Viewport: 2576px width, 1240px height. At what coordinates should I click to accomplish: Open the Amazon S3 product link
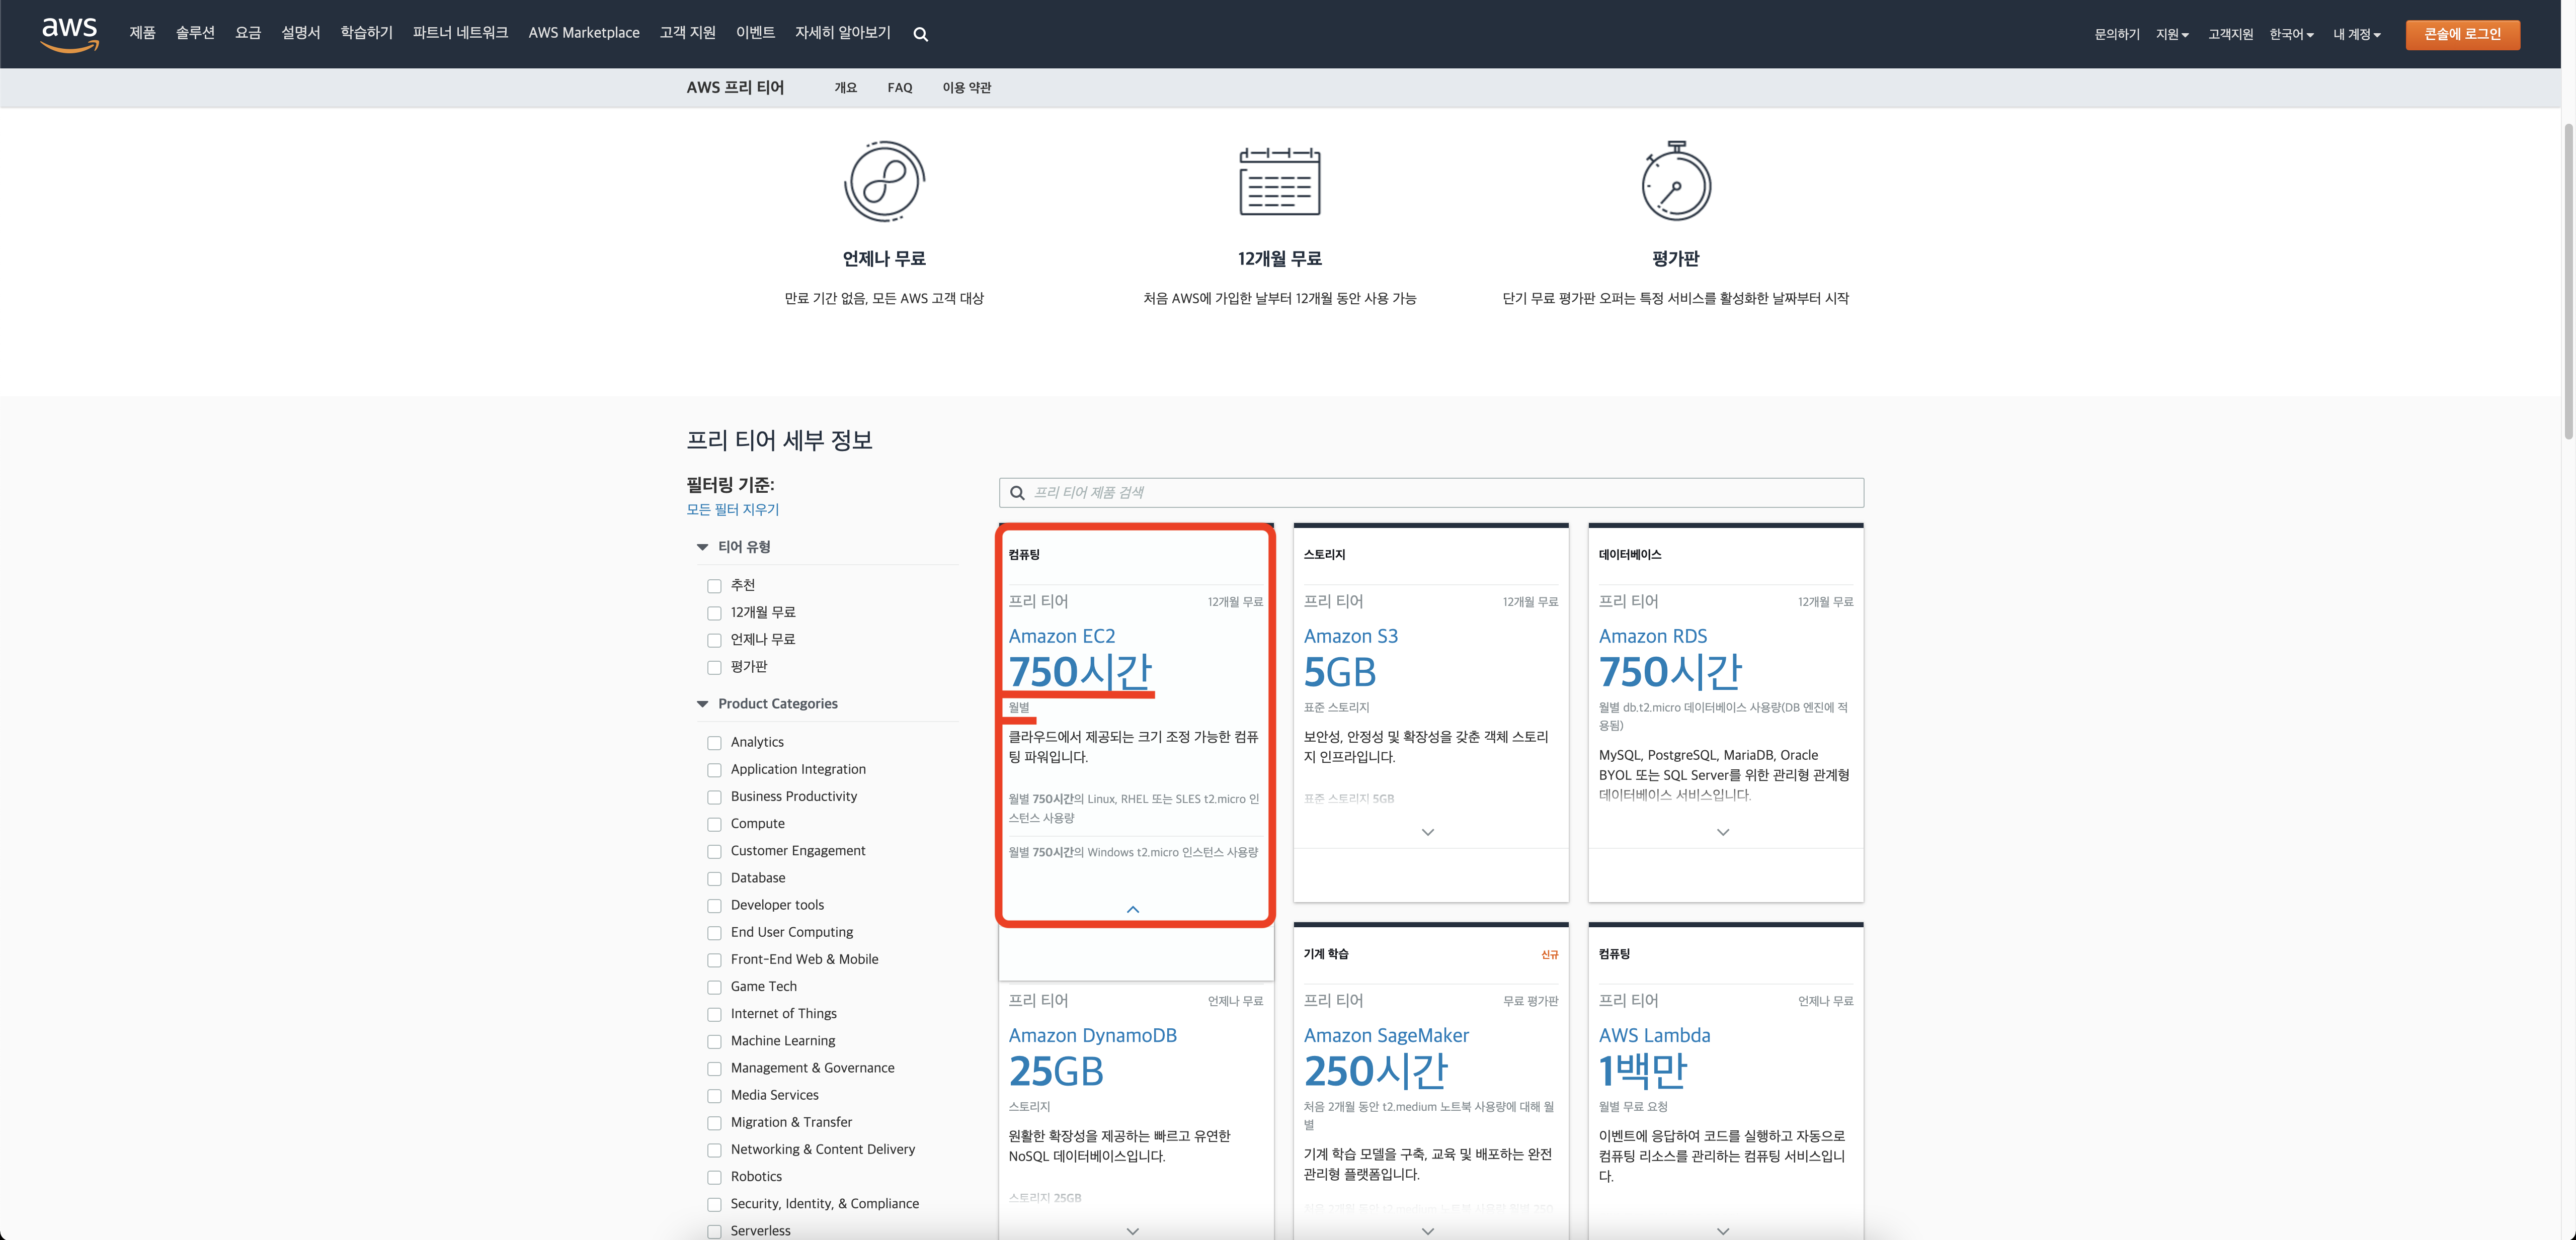click(x=1350, y=637)
